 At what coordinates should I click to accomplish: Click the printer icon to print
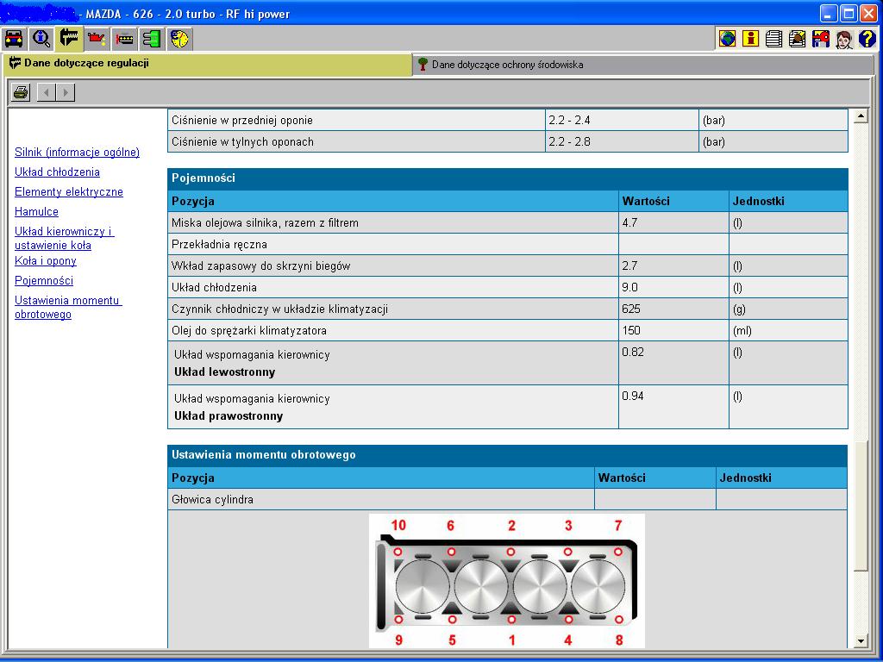[22, 92]
